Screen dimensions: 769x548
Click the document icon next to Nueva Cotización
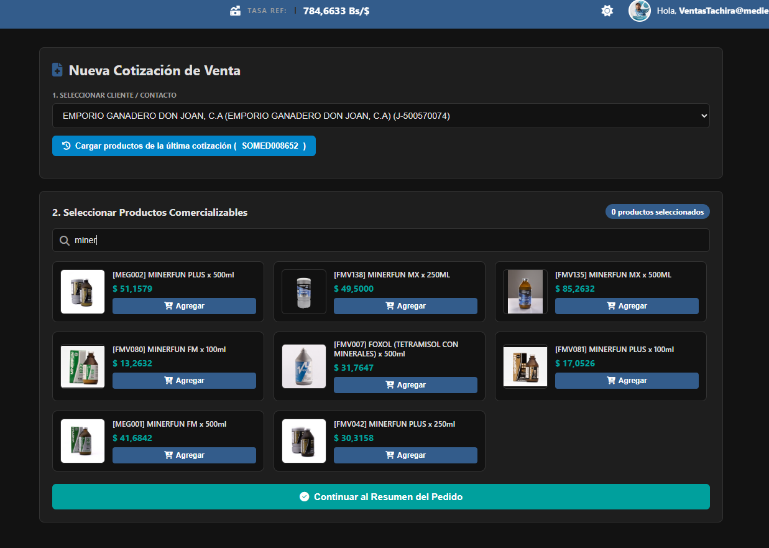coord(57,70)
